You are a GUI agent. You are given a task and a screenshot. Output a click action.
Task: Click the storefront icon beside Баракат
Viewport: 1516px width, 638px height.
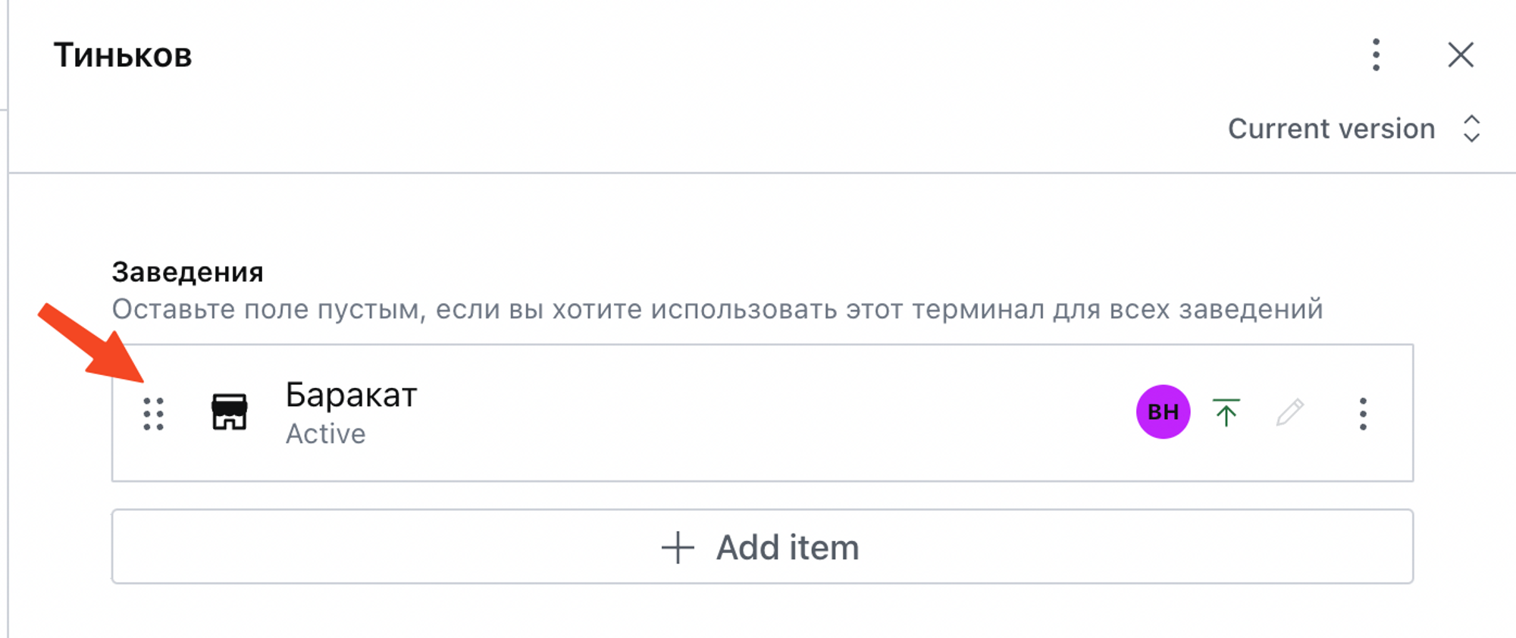(229, 412)
